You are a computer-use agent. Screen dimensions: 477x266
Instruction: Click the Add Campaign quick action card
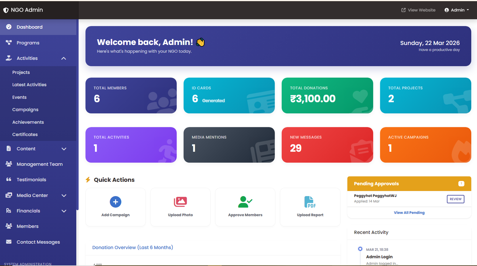click(115, 207)
